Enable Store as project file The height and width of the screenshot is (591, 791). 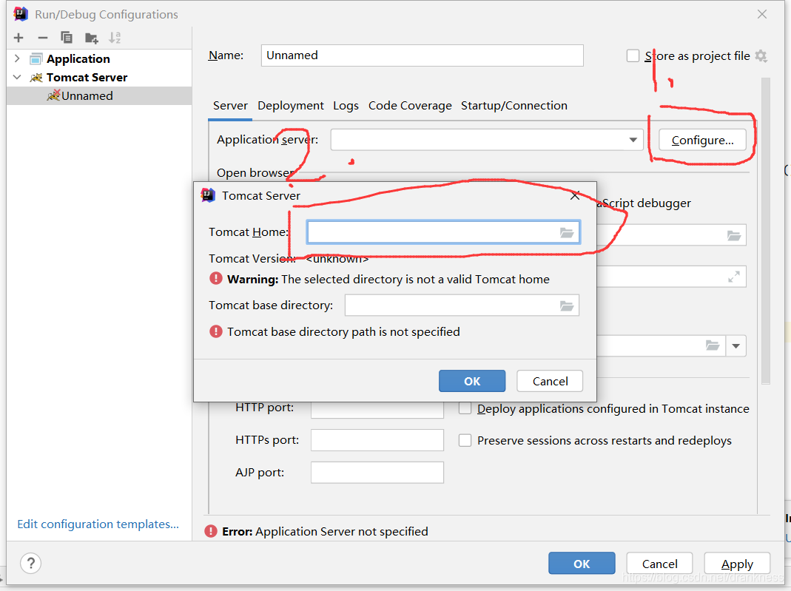tap(633, 55)
